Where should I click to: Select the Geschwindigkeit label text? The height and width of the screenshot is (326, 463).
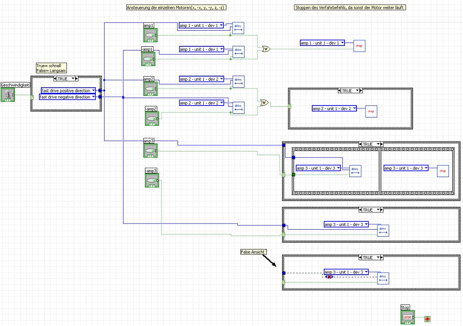[15, 85]
